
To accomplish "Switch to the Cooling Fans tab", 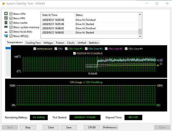I will coord(33,43).
